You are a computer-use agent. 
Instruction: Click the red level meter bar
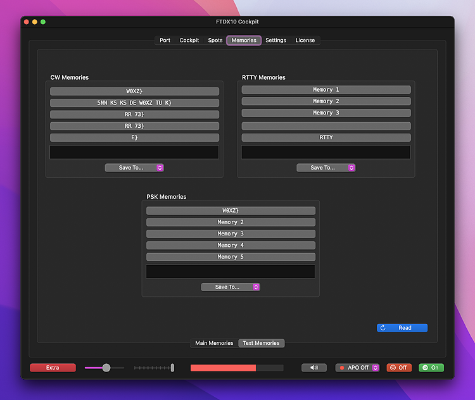click(223, 368)
